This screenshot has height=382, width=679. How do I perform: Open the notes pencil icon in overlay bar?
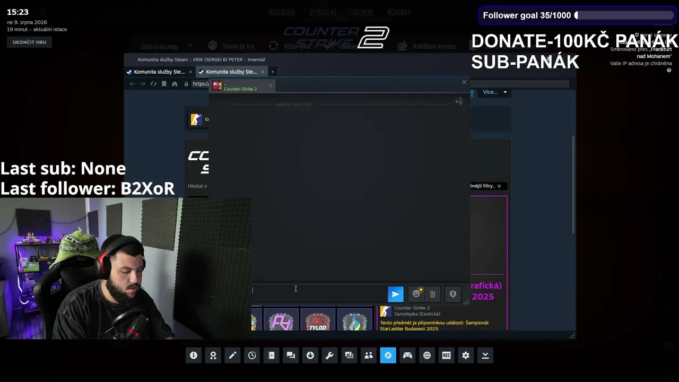coord(232,355)
